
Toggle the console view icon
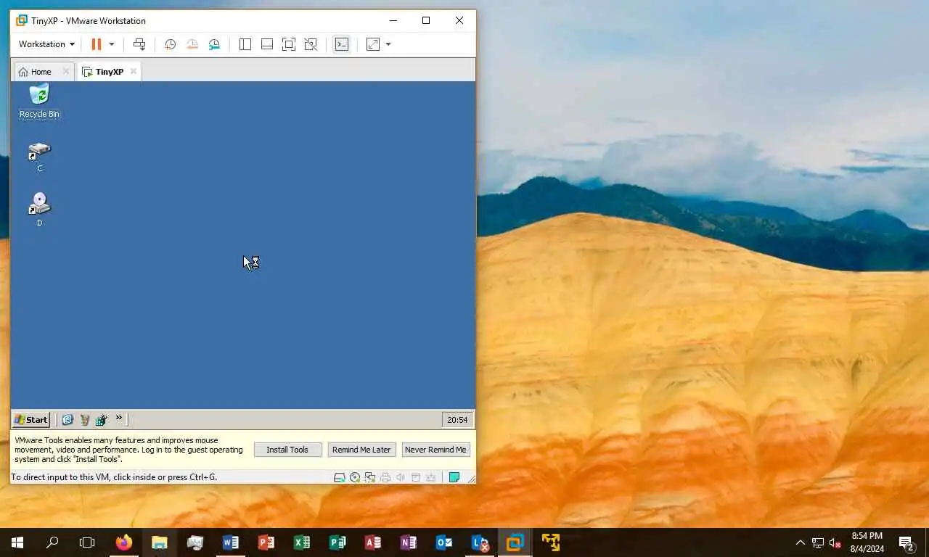[x=341, y=44]
